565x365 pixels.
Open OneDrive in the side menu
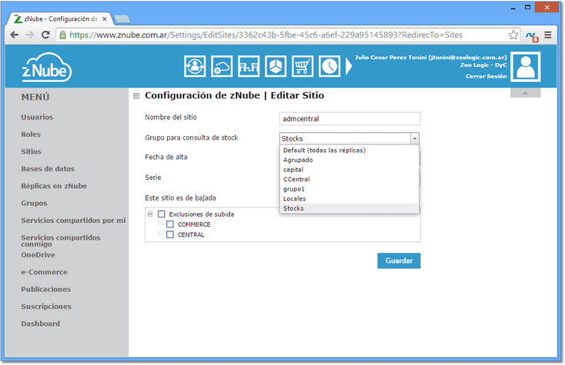pos(38,255)
